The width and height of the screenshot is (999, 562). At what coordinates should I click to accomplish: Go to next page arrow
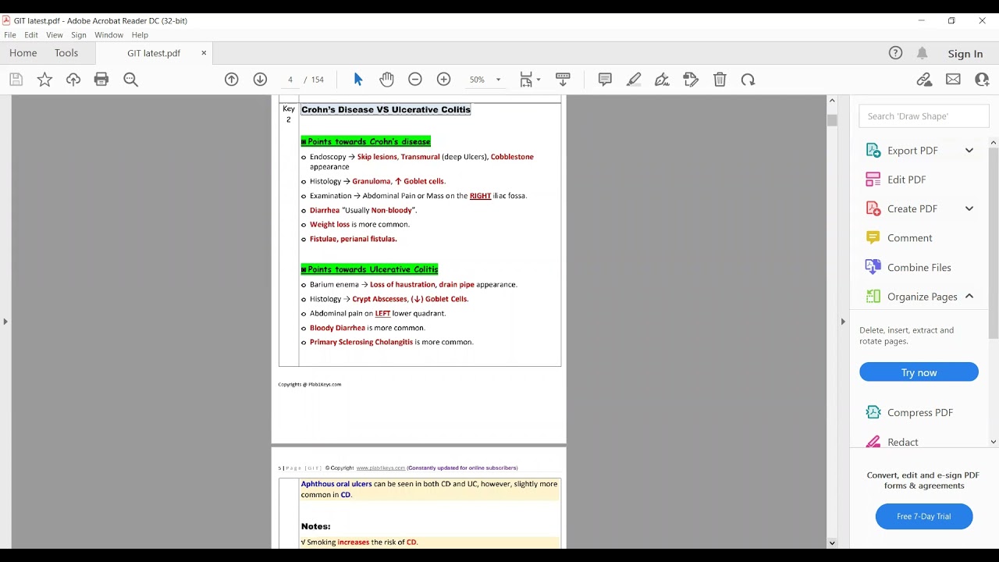click(261, 80)
